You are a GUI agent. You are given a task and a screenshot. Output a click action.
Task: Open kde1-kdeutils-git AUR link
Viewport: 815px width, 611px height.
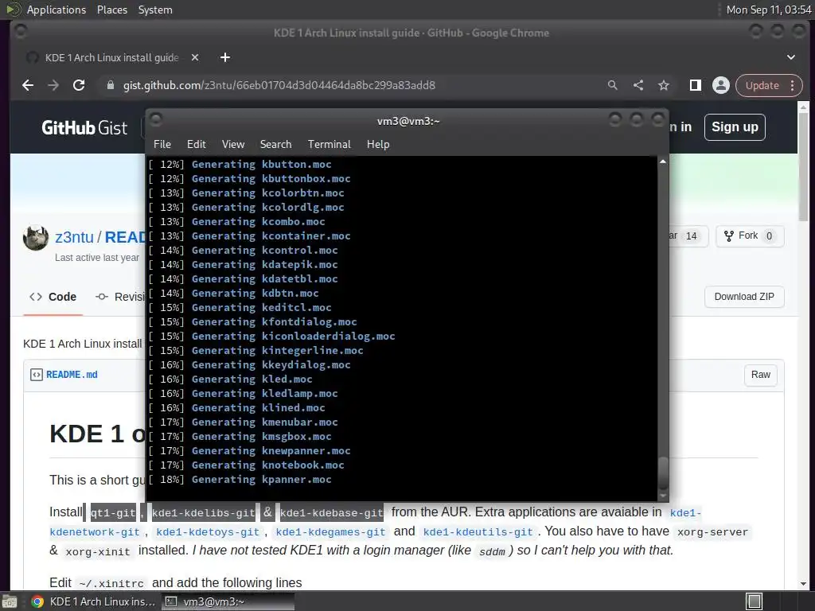478,532
